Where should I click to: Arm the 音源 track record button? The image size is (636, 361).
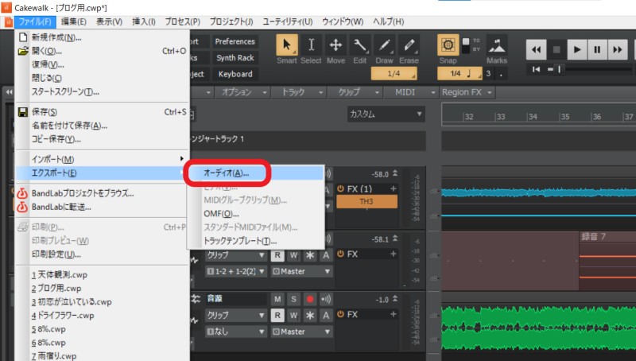310,299
